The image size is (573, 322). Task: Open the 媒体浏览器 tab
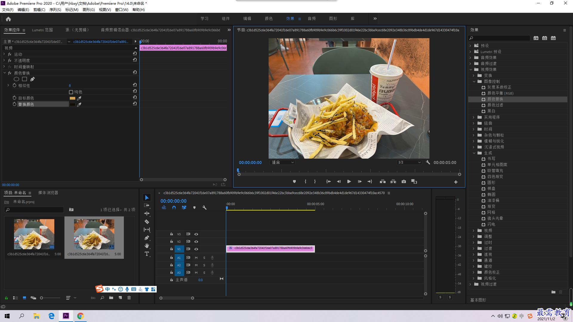(x=48, y=193)
